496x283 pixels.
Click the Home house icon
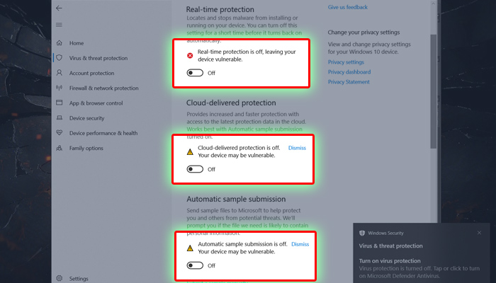[59, 43]
